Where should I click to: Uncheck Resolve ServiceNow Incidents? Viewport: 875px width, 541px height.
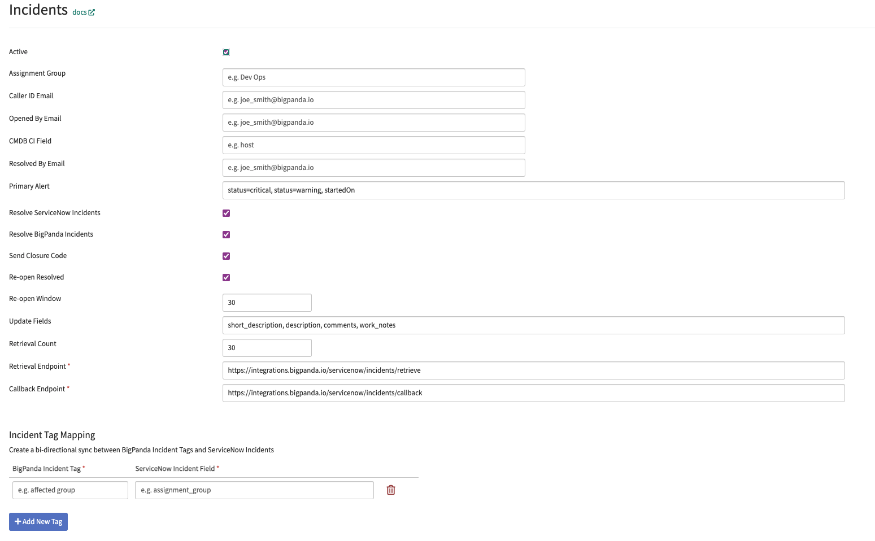point(227,213)
